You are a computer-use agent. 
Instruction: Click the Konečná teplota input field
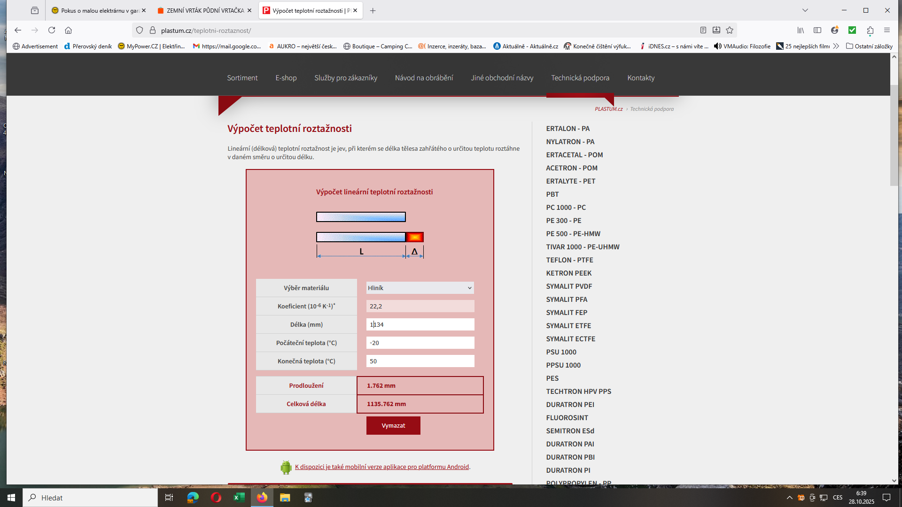(x=420, y=361)
